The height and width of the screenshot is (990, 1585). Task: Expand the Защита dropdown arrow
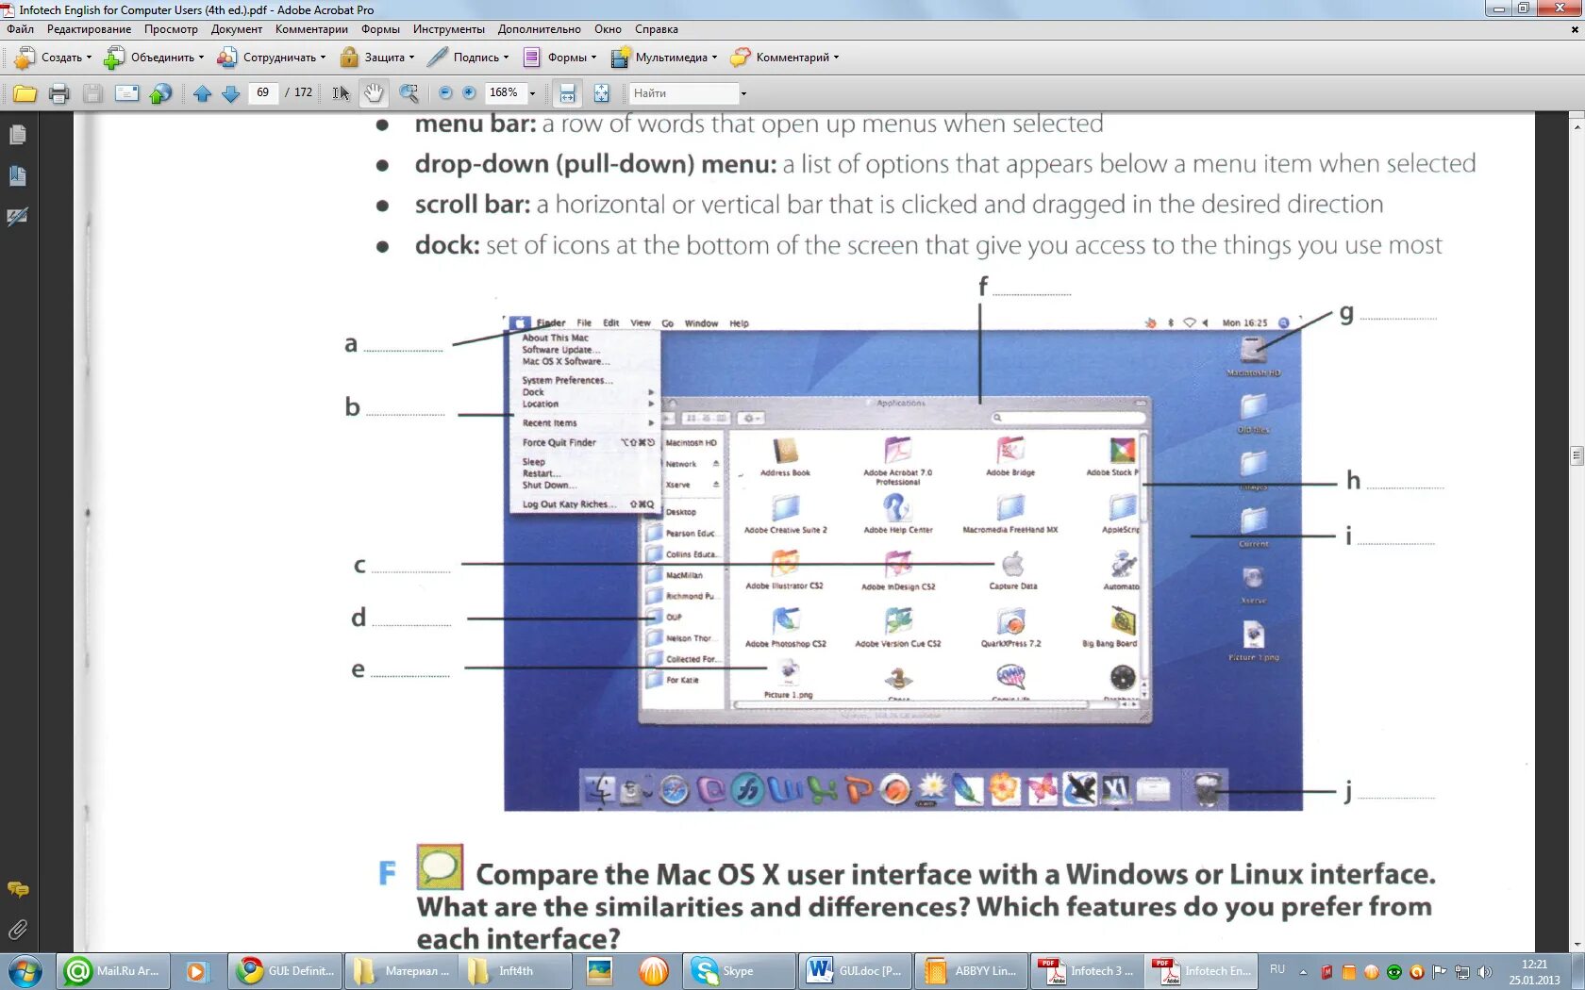click(411, 58)
